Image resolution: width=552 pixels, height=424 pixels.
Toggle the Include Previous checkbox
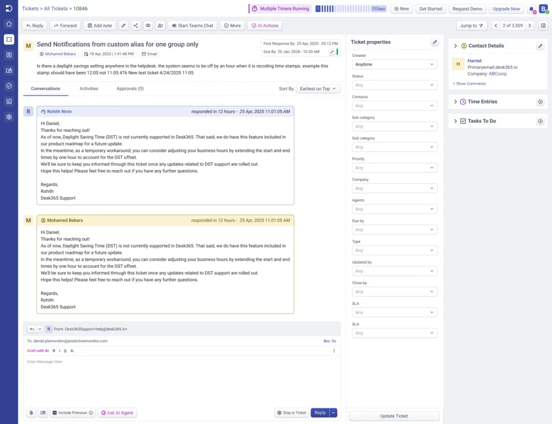click(54, 413)
